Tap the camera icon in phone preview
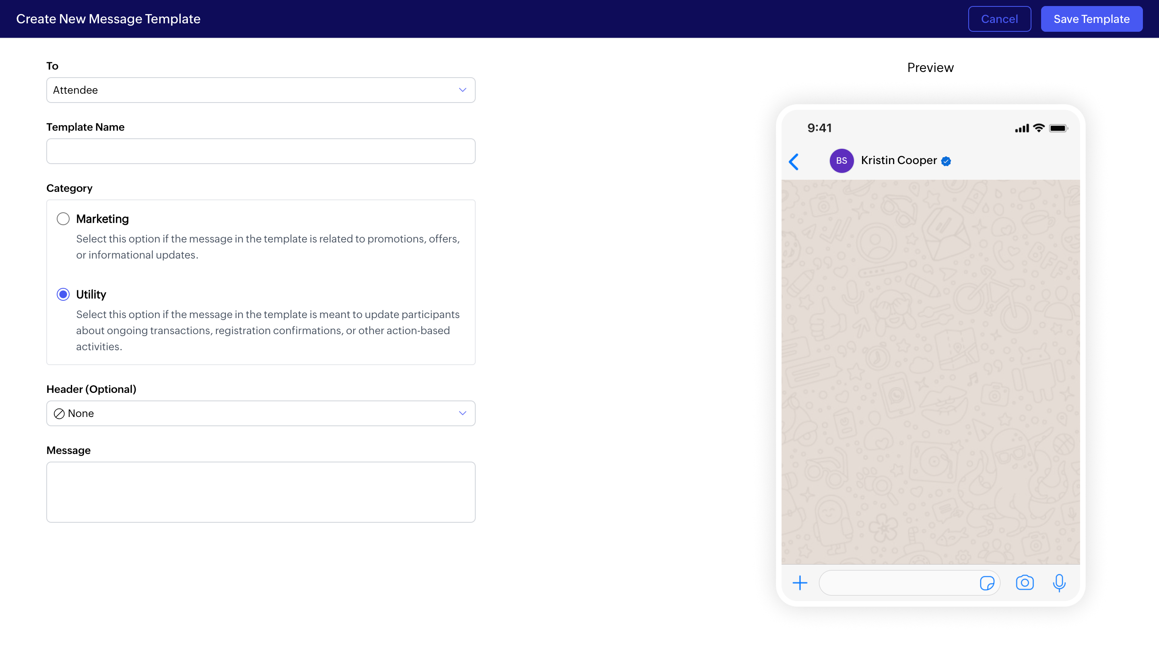The width and height of the screenshot is (1159, 653). coord(1025,583)
